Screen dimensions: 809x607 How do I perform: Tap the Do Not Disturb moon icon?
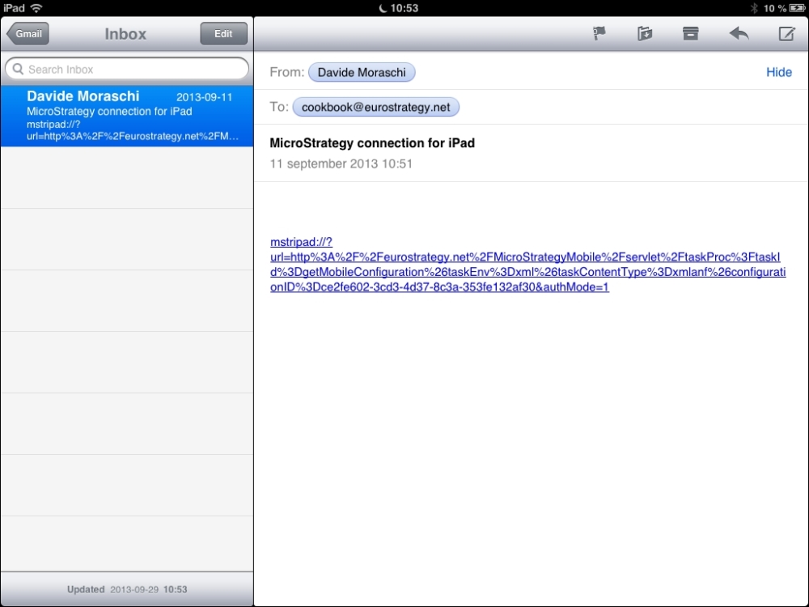pos(383,8)
